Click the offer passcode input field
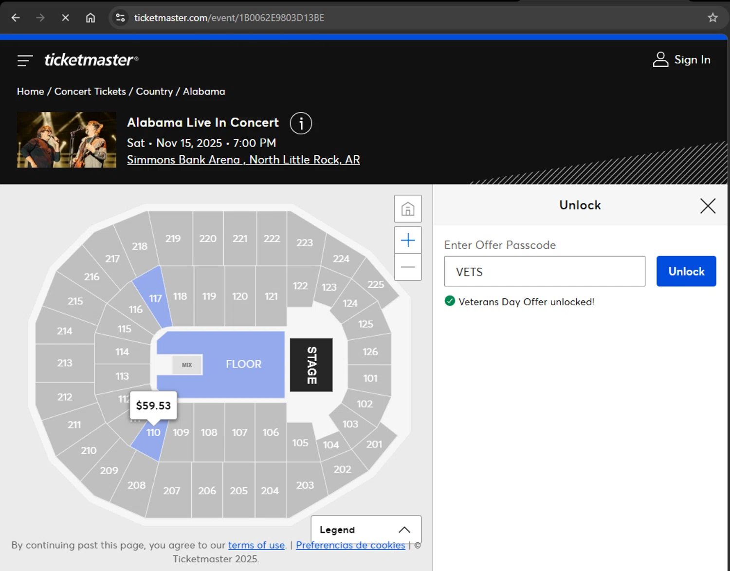730x571 pixels. [x=544, y=272]
